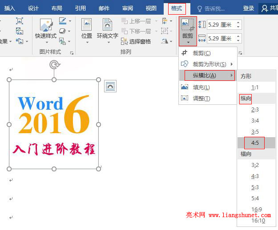Expand the picture layout dropdown arrow

tap(69, 41)
